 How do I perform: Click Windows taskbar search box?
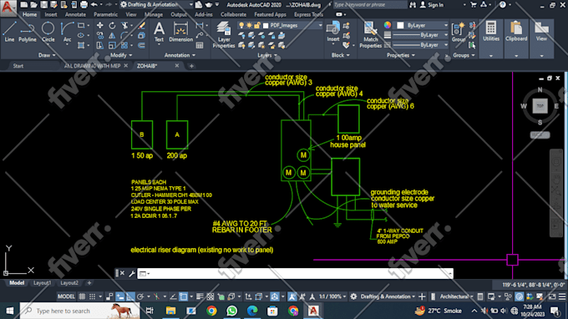tap(79, 311)
